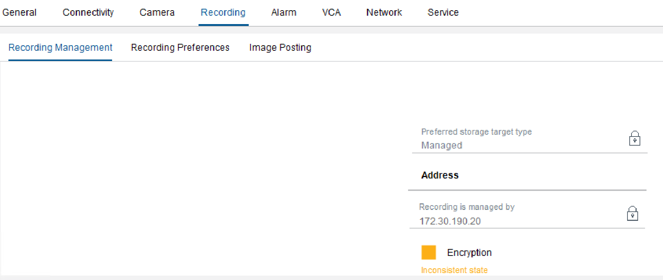Open the Network tab
This screenshot has width=663, height=280.
pos(384,12)
